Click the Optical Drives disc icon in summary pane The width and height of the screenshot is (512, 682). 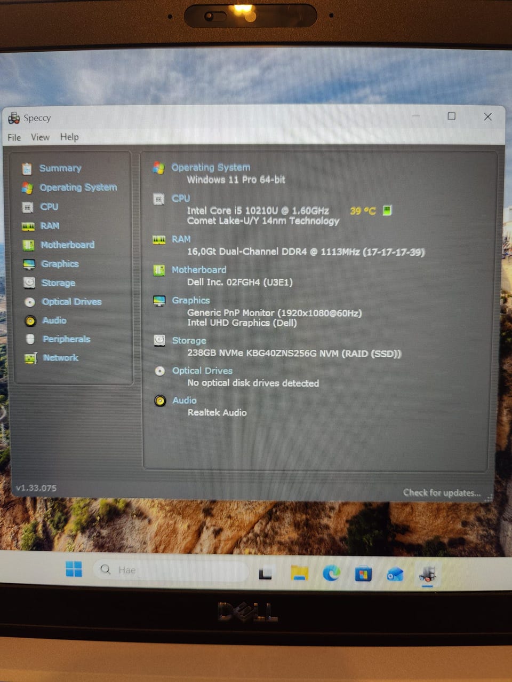point(159,371)
